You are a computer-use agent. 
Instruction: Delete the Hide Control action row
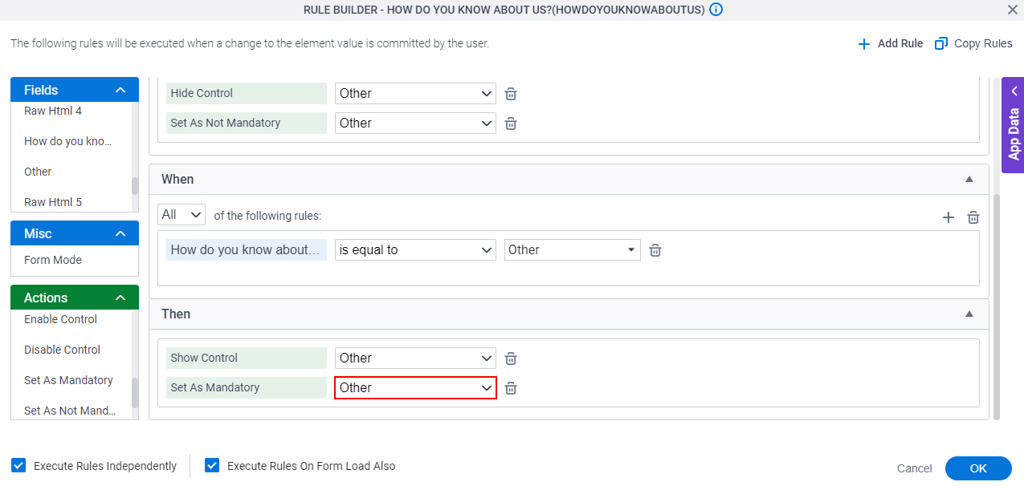[511, 94]
